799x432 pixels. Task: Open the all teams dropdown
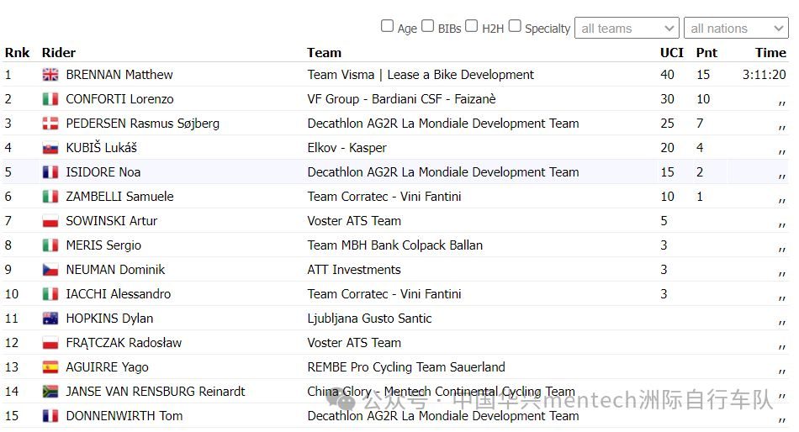(627, 28)
